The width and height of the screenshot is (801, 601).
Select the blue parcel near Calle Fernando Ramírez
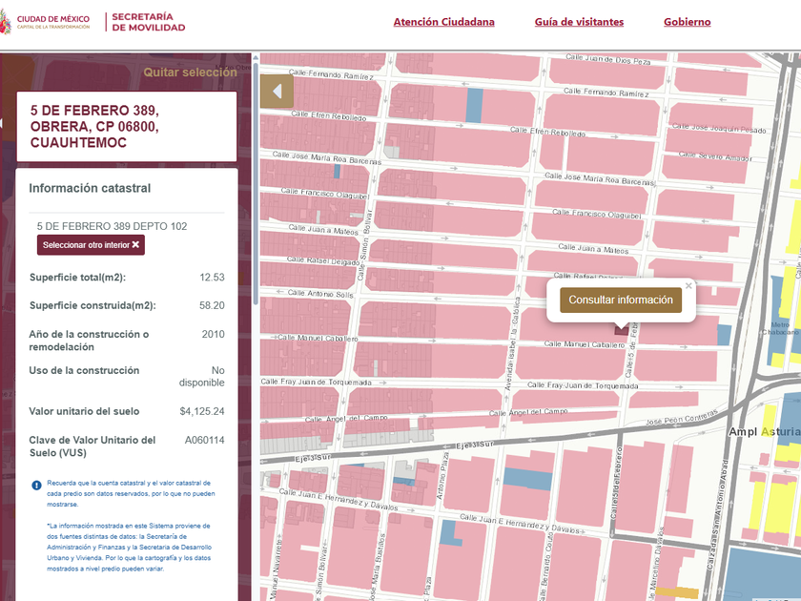(x=474, y=104)
